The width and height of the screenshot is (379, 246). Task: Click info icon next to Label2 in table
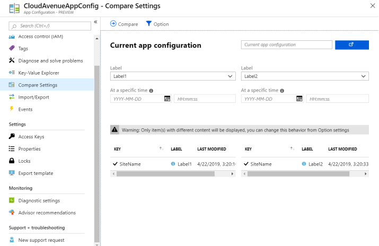304,164
